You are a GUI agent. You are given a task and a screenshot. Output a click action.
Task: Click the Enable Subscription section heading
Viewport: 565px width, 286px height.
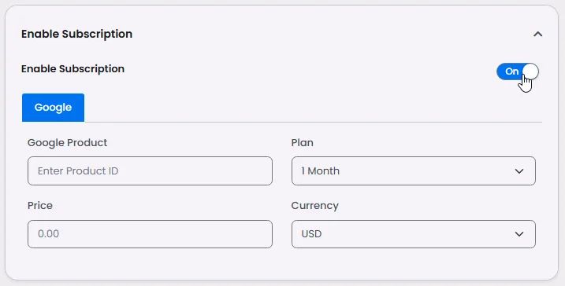(x=76, y=34)
